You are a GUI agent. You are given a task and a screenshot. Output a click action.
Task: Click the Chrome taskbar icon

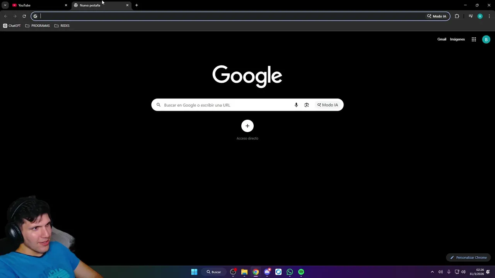pyautogui.click(x=256, y=272)
